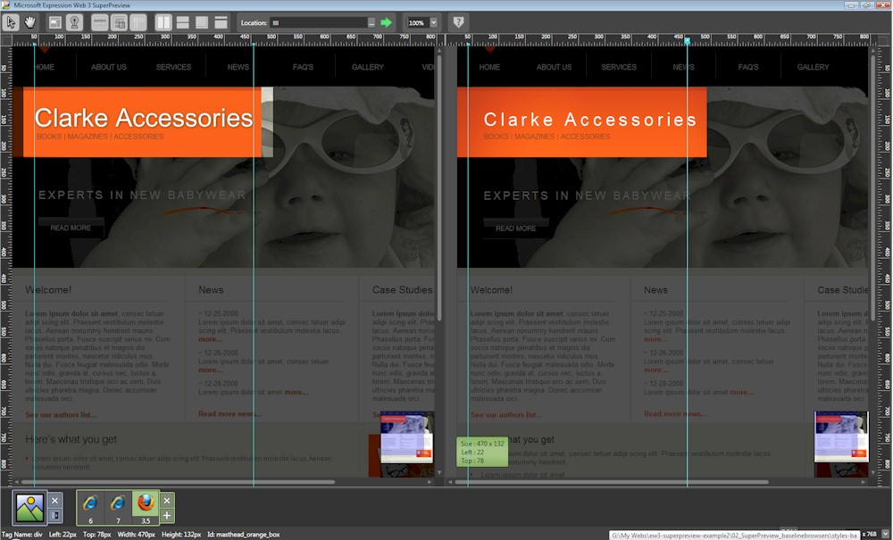Switch to overlay layout view

click(202, 23)
